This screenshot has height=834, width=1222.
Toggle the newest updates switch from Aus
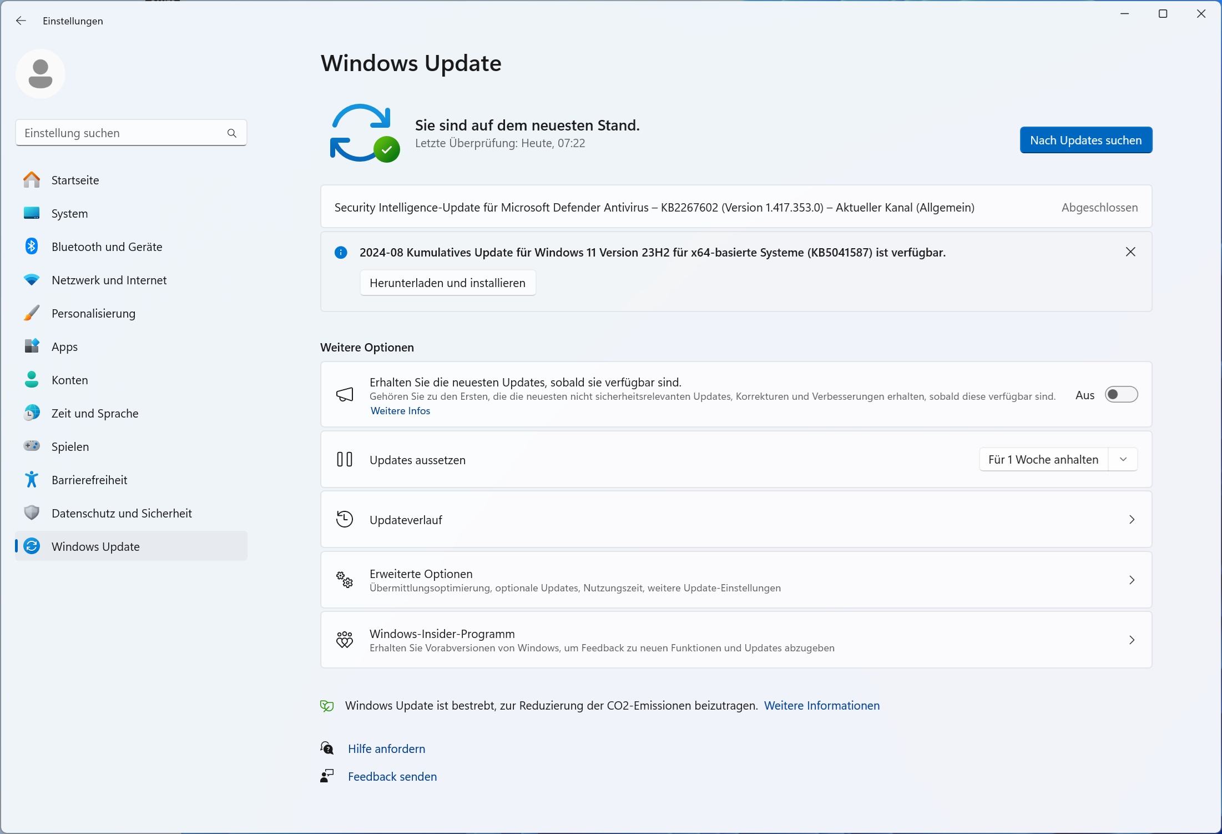point(1122,395)
